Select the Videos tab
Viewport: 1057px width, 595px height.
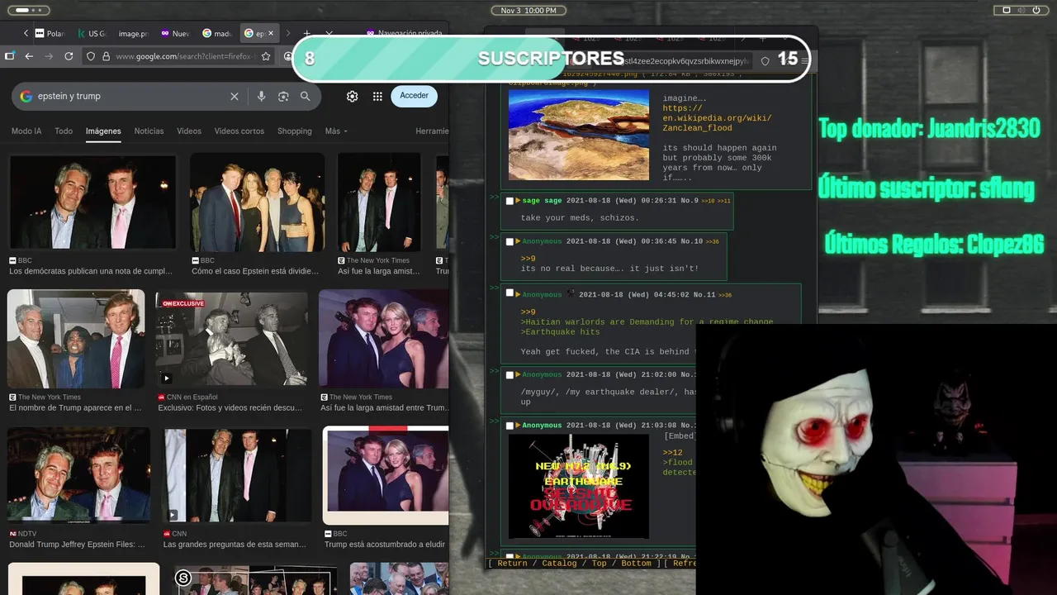pyautogui.click(x=189, y=131)
